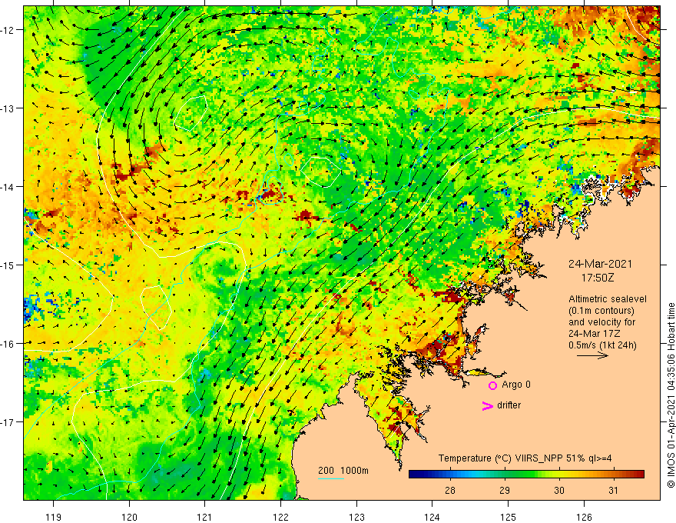This screenshot has height=523, width=676.
Task: Click the dark red end of temperature bar
Action: point(639,475)
